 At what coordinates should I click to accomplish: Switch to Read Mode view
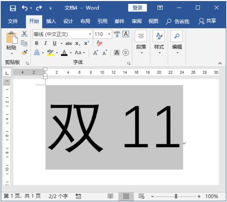110,196
